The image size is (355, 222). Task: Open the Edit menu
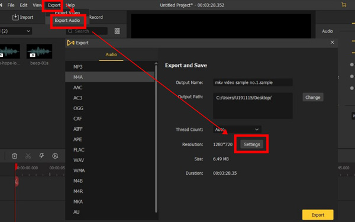pyautogui.click(x=23, y=5)
